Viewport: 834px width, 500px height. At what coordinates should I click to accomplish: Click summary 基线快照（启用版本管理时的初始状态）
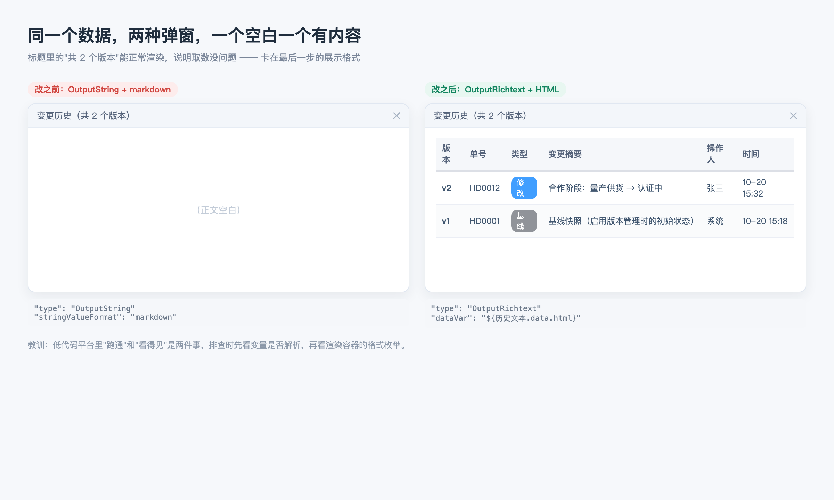click(x=621, y=221)
